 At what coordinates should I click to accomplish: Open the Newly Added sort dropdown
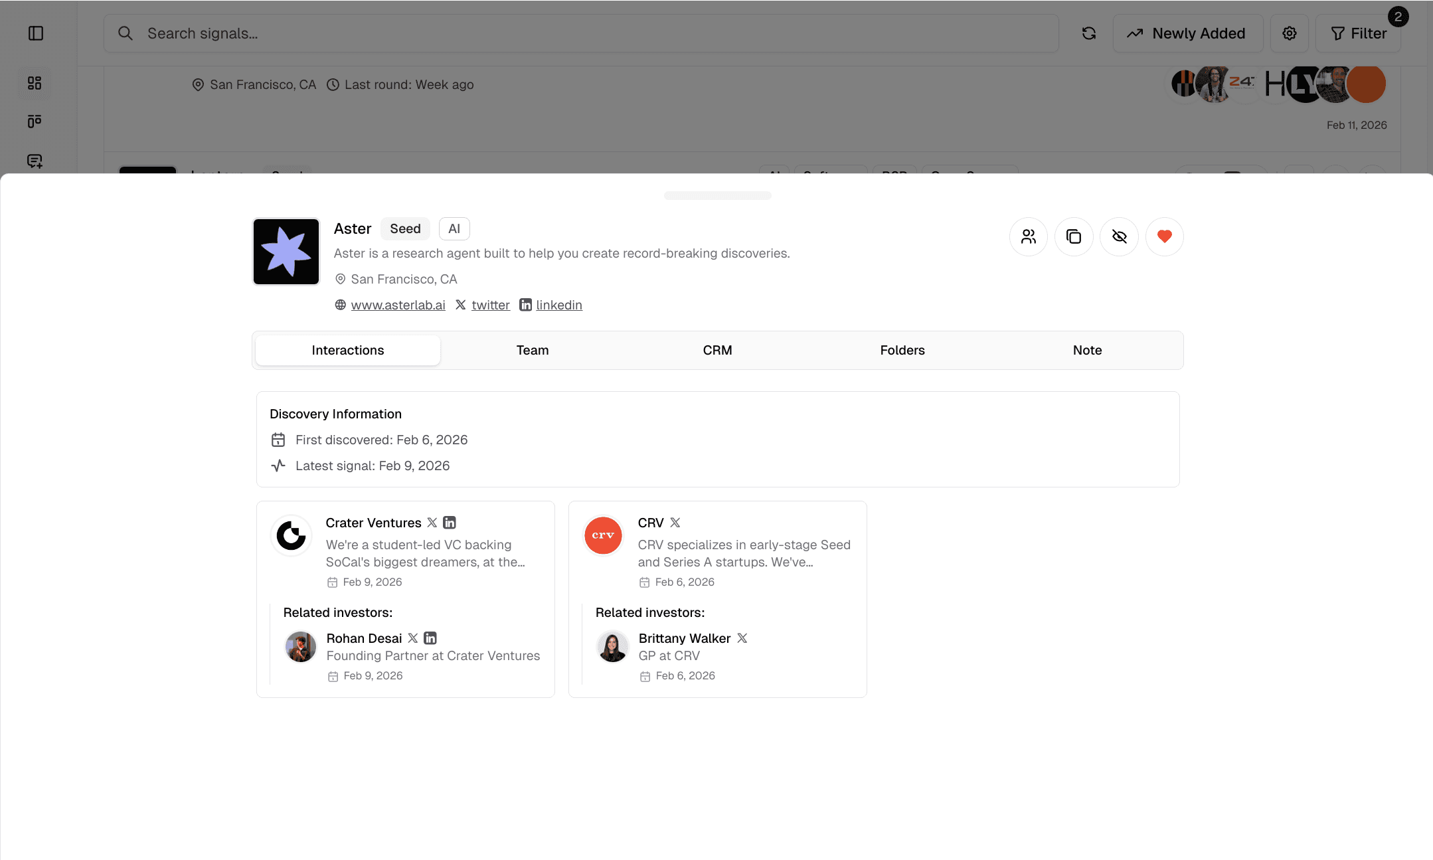tap(1188, 33)
